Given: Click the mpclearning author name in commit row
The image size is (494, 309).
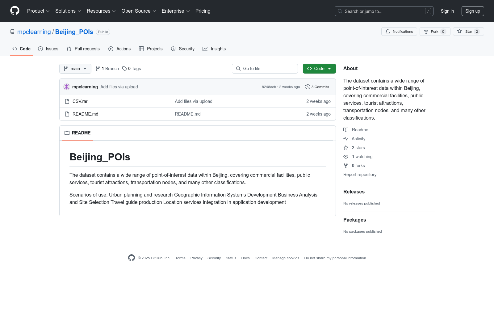Looking at the screenshot, I should click(85, 87).
